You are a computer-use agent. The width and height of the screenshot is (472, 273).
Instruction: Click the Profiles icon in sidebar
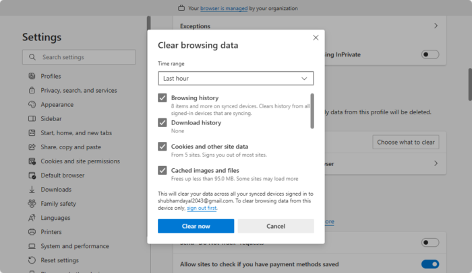[x=32, y=76]
